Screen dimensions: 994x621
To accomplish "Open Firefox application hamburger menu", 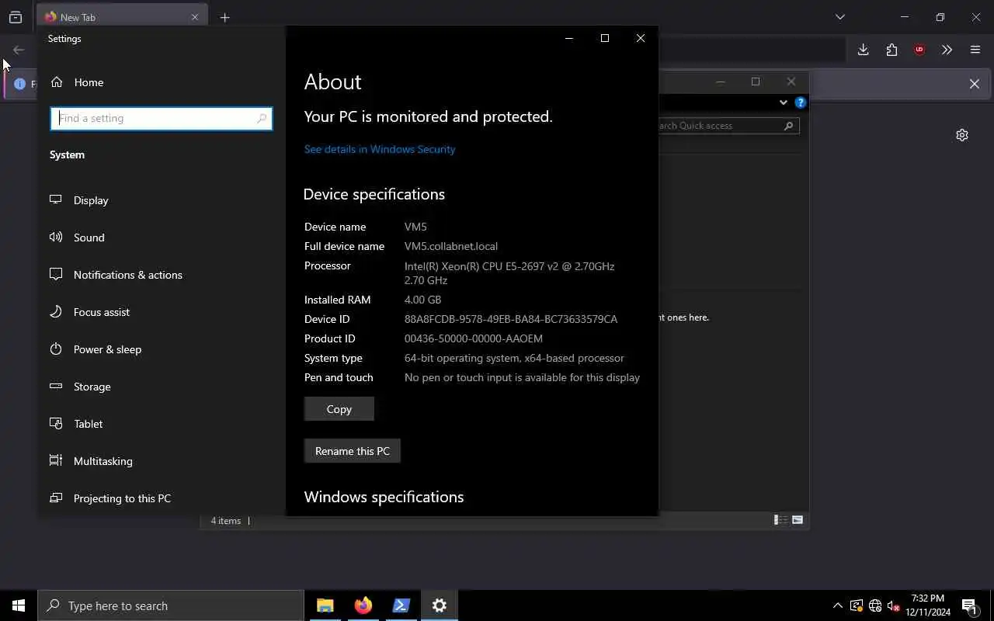I will click(x=975, y=50).
